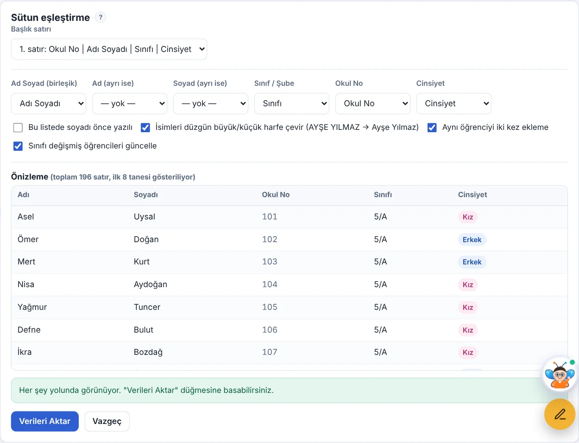Viewport: 579px width, 443px height.
Task: Click surname 'Bozdağ' in the preview
Action: (148, 352)
